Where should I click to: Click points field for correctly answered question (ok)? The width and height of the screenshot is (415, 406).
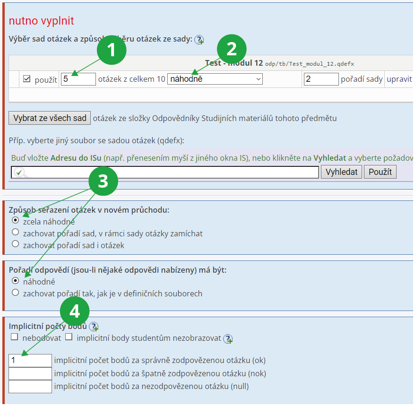[30, 361]
